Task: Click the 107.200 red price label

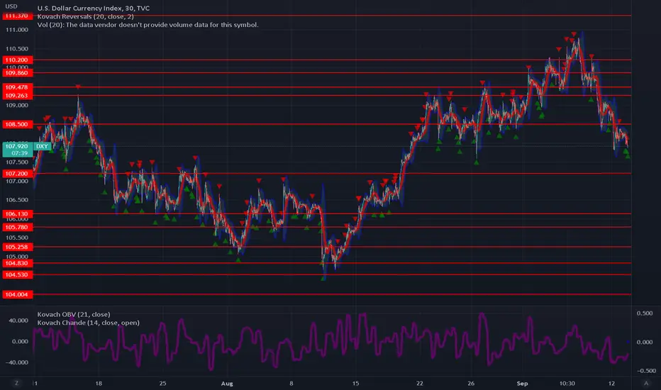Action: [x=17, y=174]
